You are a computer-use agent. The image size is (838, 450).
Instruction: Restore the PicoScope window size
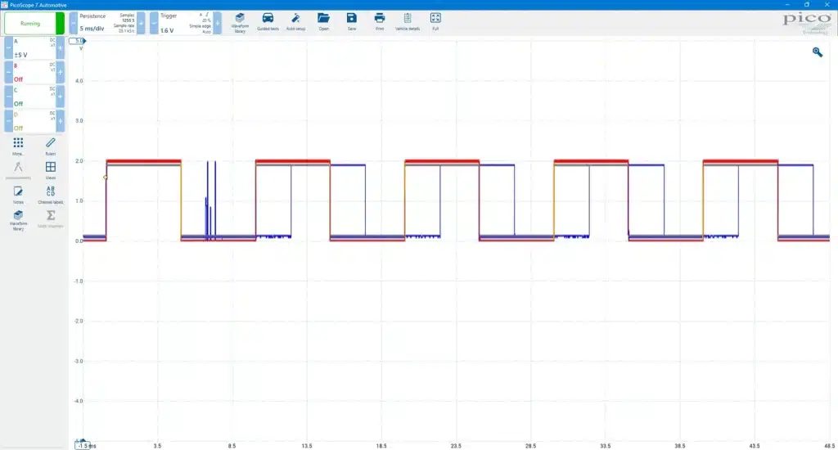tap(807, 4)
